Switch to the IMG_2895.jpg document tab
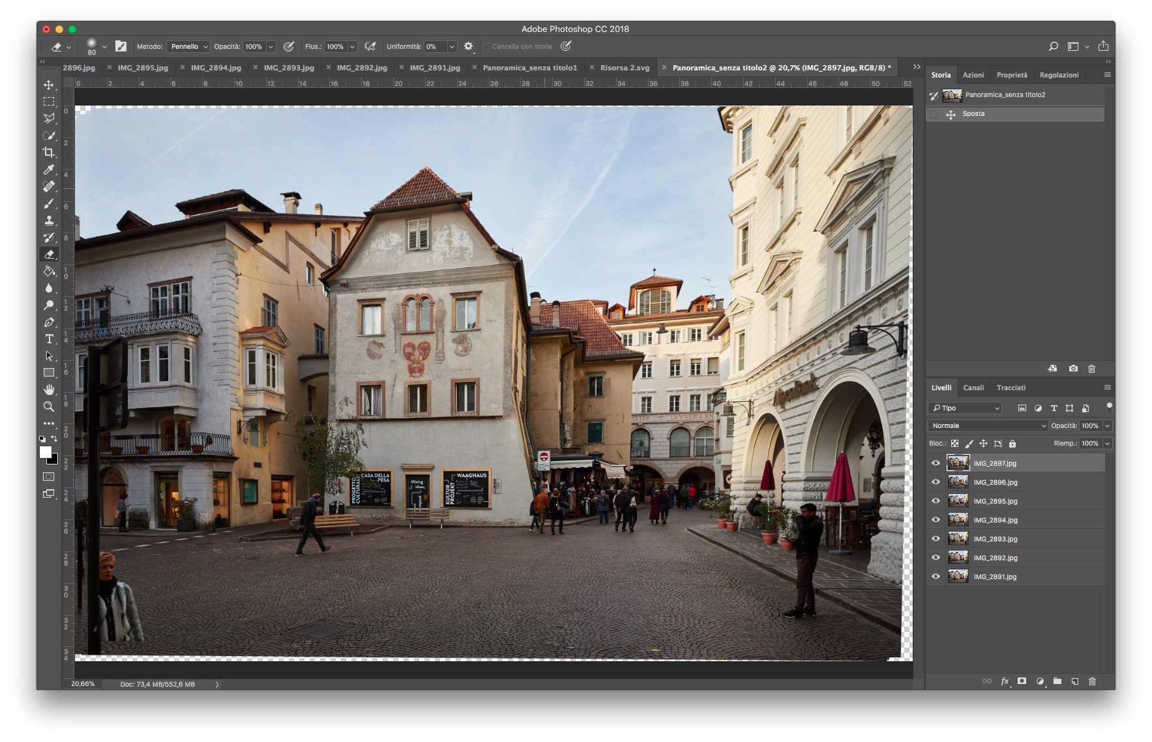The image size is (1152, 742). click(143, 68)
